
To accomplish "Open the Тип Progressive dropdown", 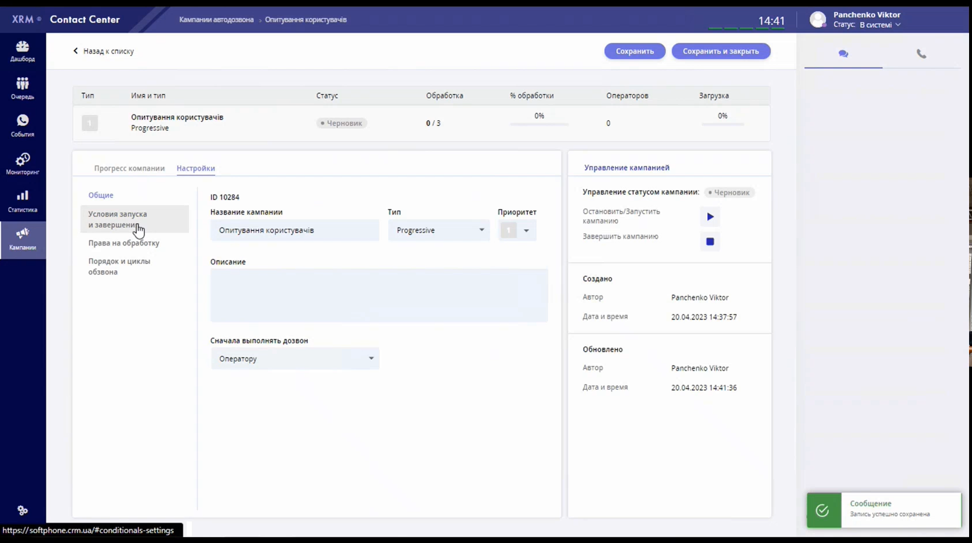I will (439, 230).
